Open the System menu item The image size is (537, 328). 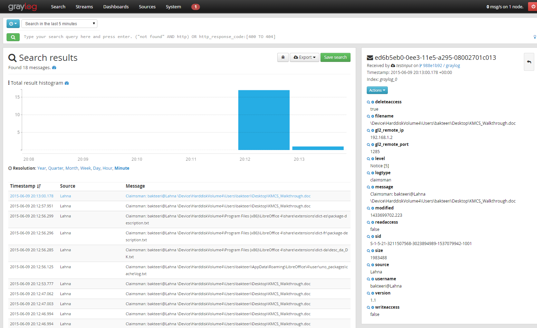[x=173, y=7]
